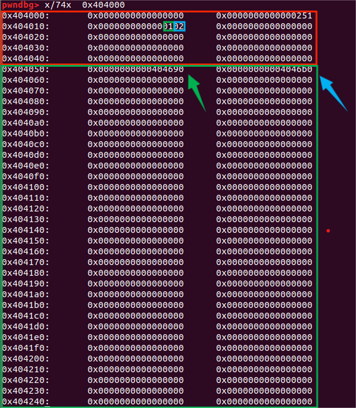Viewport: 356px width, 408px height.
Task: Click the address label 0x4041c0:
Action: [x=26, y=316]
